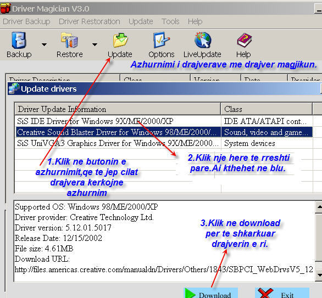Click the Update drivers dialog icon
This screenshot has width=322, height=298.
[x=14, y=88]
